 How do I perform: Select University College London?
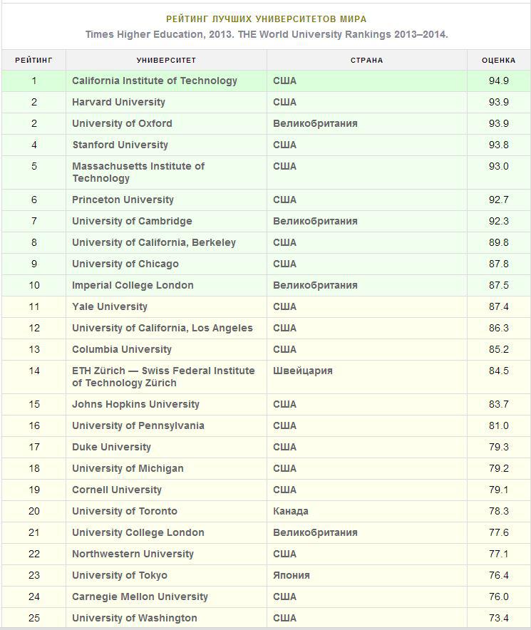(138, 532)
